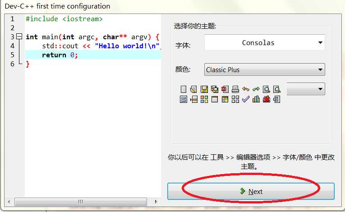Click the bar chart Profile icon

(x=256, y=99)
